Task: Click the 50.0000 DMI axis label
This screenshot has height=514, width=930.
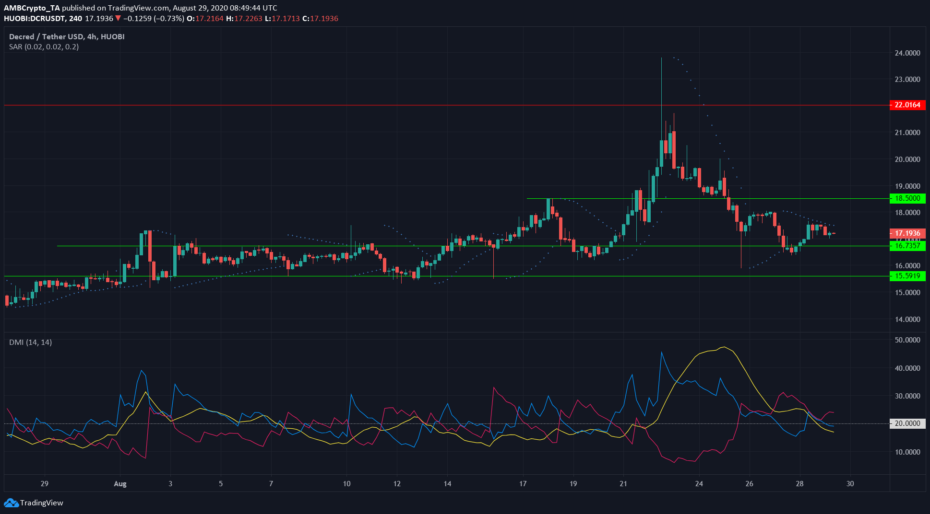Action: [907, 340]
